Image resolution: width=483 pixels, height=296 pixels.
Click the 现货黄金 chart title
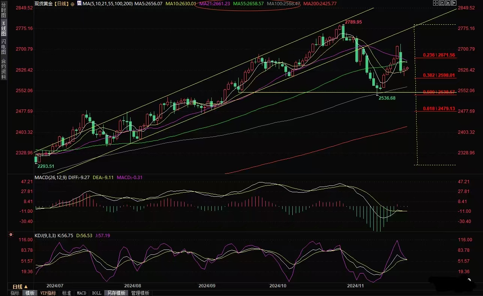(43, 4)
